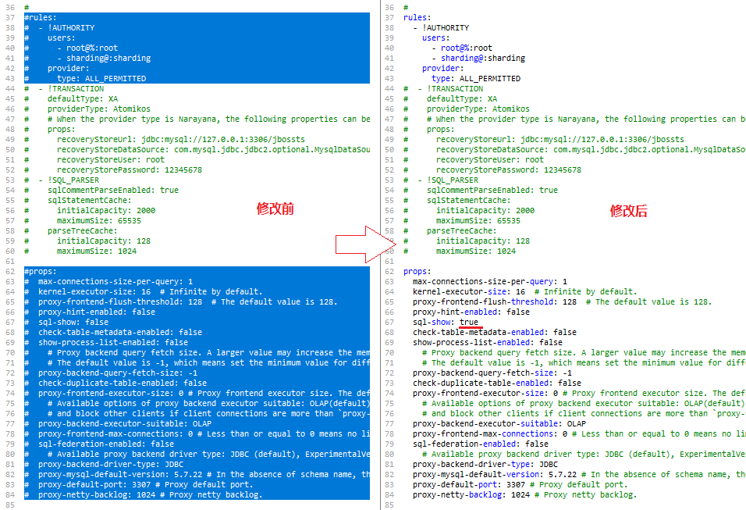Click the uncommented 'rules:' key
Image resolution: width=746 pixels, height=510 pixels.
click(x=417, y=18)
